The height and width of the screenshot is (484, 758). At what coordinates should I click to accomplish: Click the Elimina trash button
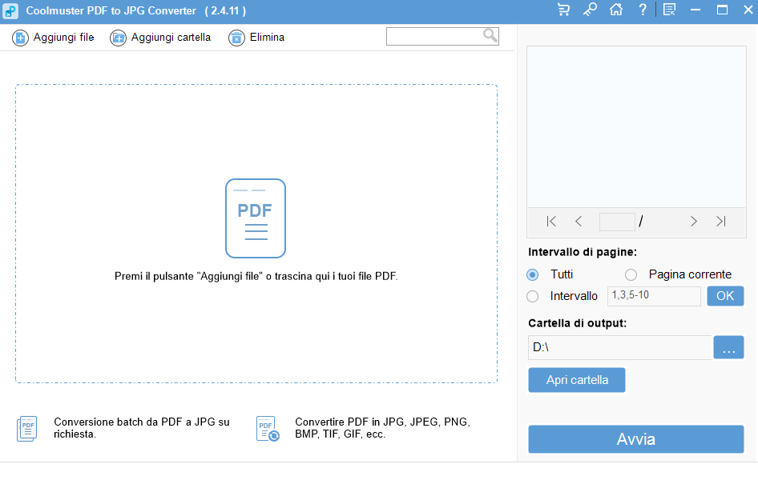click(x=256, y=38)
